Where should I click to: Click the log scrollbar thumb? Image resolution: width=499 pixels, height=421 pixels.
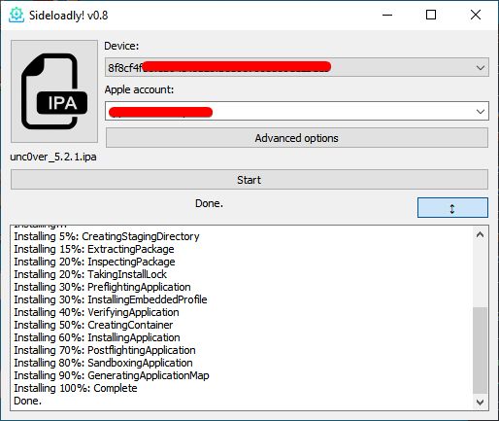(481, 350)
